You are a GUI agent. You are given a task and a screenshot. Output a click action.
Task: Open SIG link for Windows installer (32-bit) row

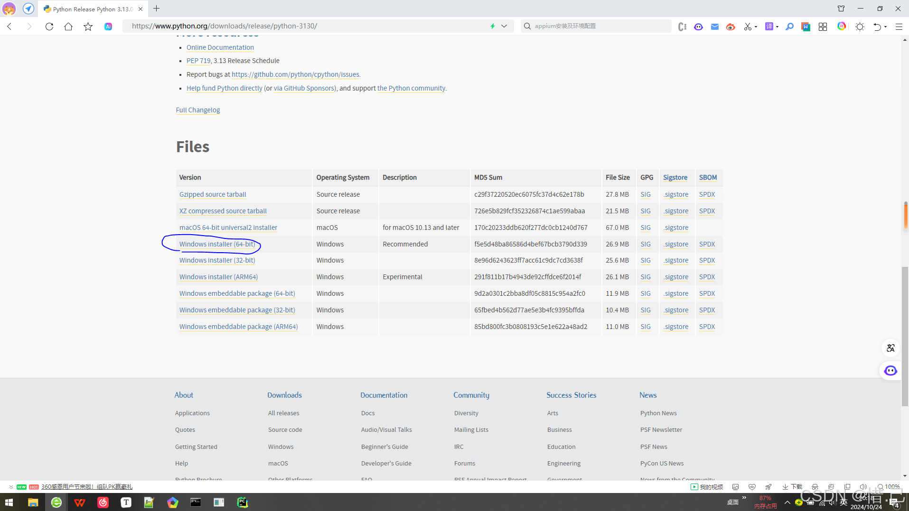[x=646, y=260]
